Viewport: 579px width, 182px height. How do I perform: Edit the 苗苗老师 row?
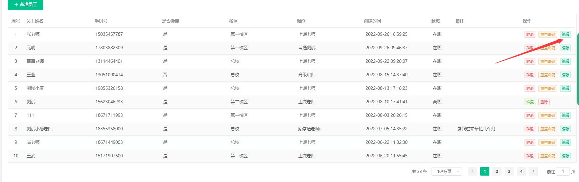565,61
